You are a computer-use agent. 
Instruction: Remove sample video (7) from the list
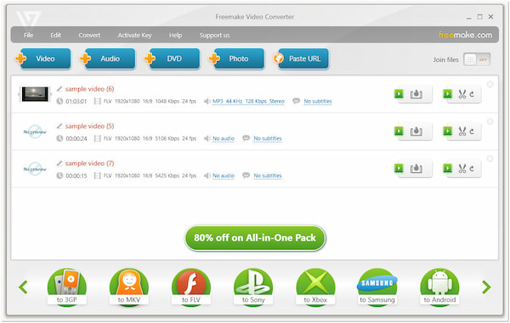(x=490, y=159)
